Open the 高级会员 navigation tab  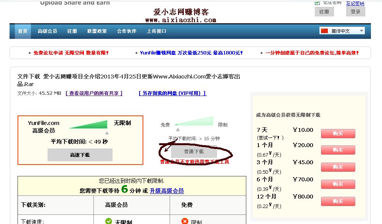pos(47,31)
